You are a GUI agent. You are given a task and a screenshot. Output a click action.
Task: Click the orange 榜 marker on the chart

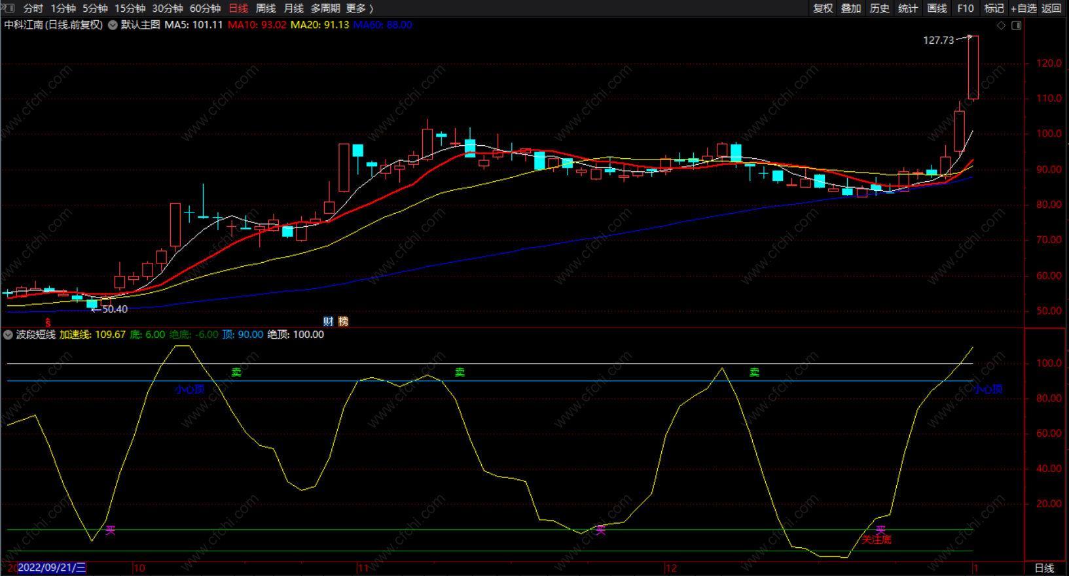tap(343, 321)
